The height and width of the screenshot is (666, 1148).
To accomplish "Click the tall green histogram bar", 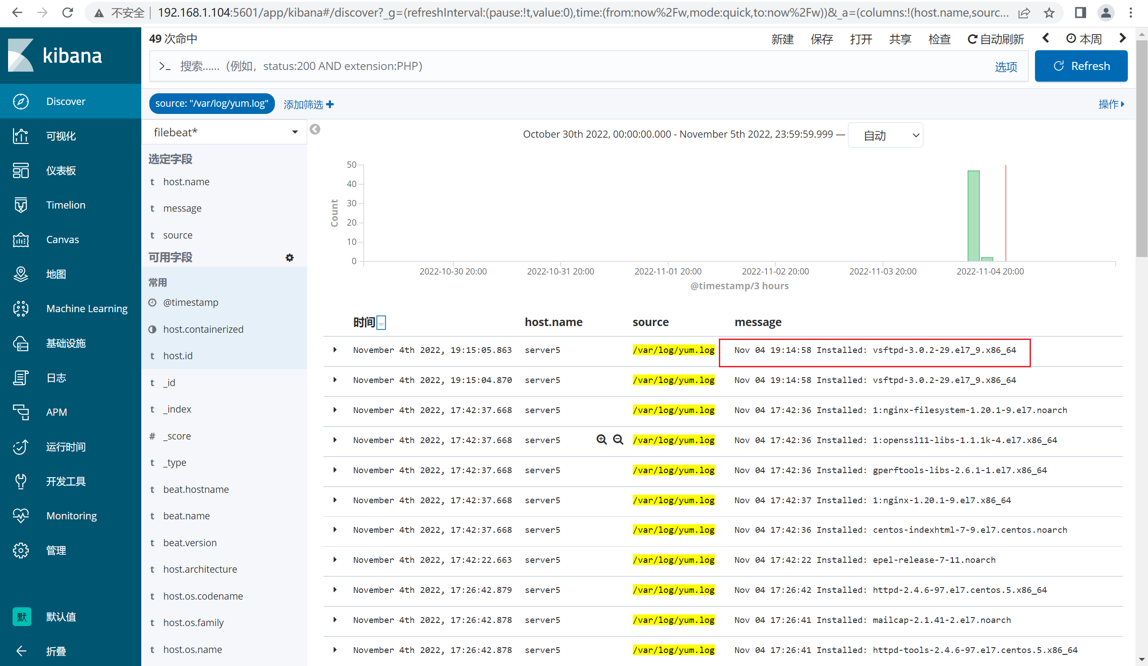I will (x=974, y=216).
